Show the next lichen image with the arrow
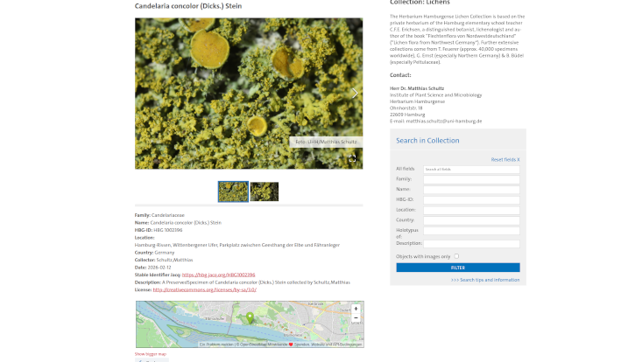 point(355,94)
